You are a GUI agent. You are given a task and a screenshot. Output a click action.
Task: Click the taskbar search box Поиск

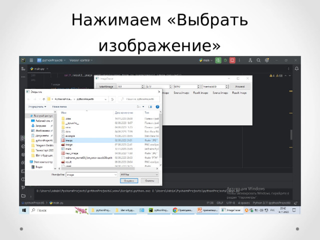click(53, 210)
